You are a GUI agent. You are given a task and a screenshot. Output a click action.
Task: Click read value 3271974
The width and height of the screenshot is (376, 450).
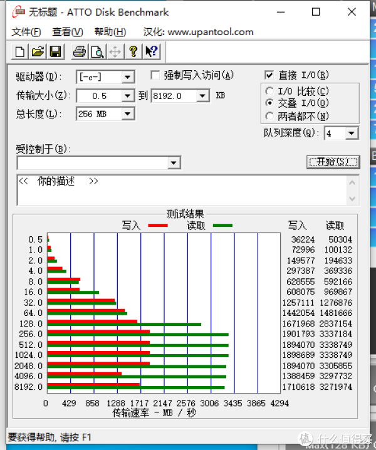[335, 387]
